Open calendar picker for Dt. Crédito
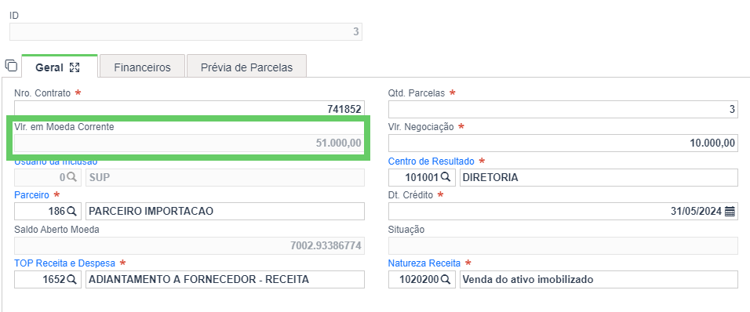The width and height of the screenshot is (750, 312). (730, 211)
